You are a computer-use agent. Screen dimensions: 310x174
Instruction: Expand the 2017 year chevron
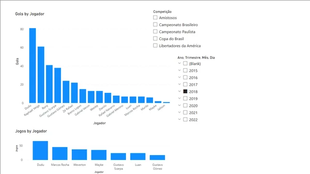coord(179,84)
